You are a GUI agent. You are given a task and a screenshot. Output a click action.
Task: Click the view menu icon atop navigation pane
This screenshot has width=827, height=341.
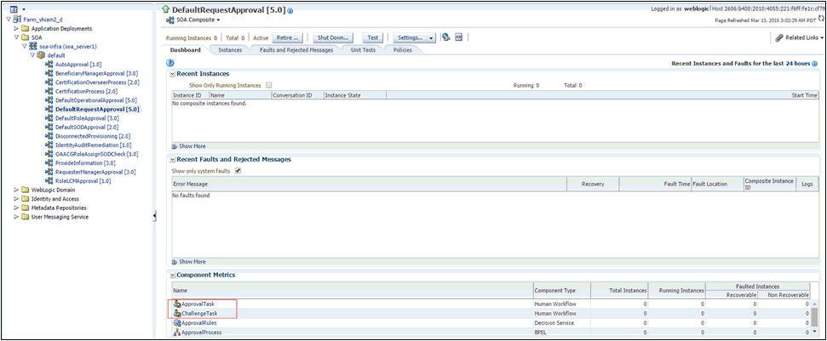[x=14, y=9]
